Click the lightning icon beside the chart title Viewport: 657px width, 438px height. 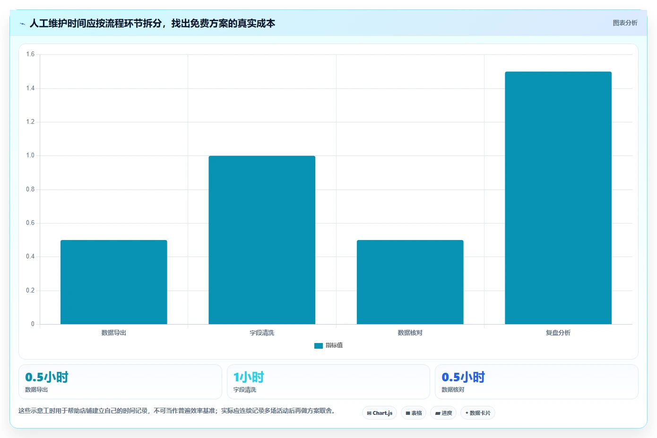pyautogui.click(x=22, y=24)
